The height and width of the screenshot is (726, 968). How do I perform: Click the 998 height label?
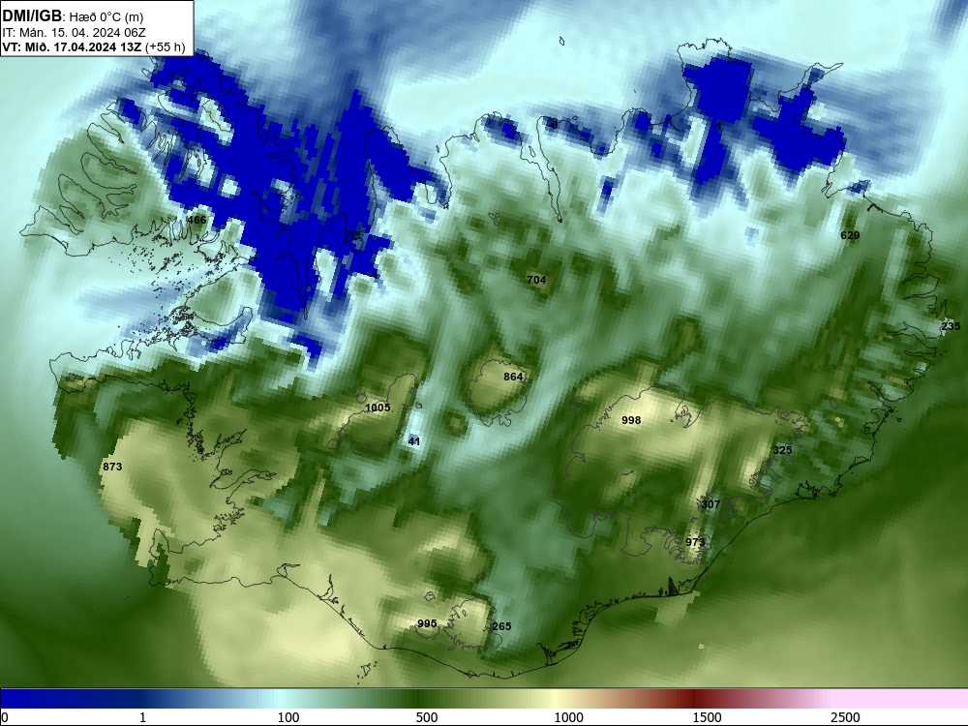631,420
